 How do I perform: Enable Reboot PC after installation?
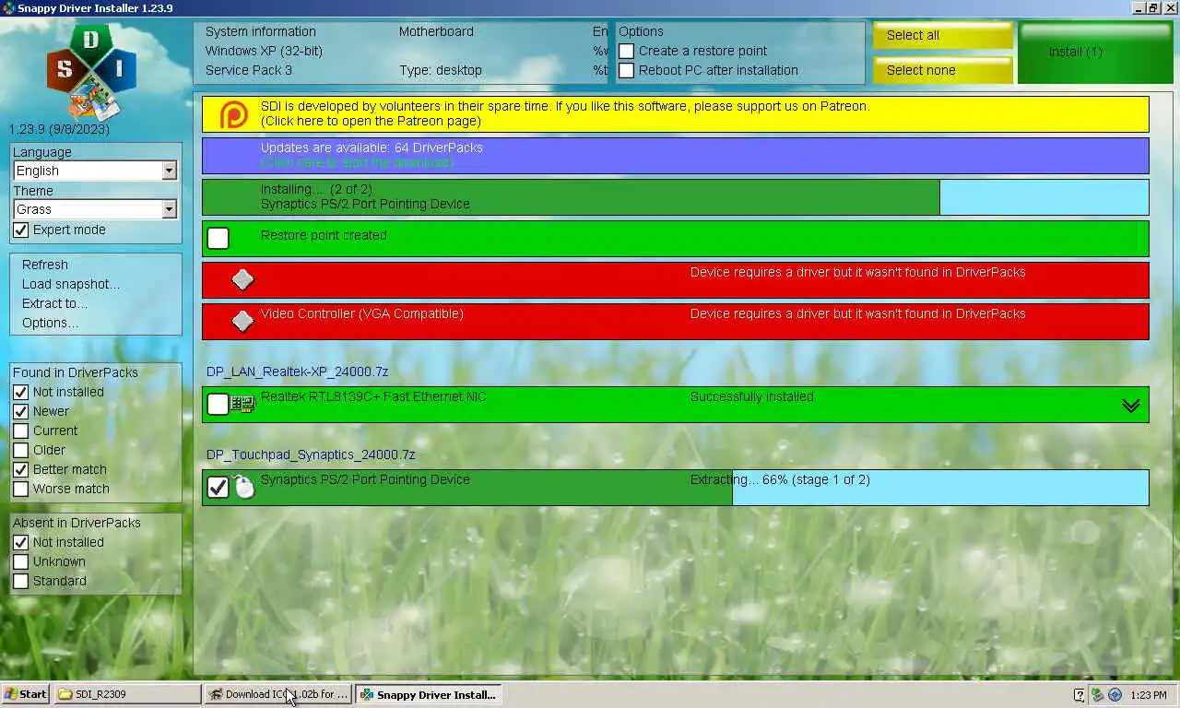(x=626, y=71)
